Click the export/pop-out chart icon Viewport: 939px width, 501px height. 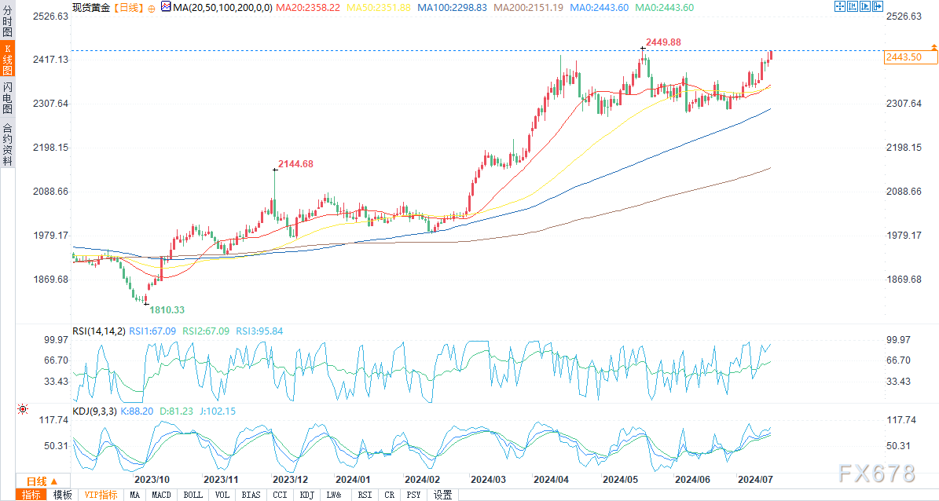point(878,7)
